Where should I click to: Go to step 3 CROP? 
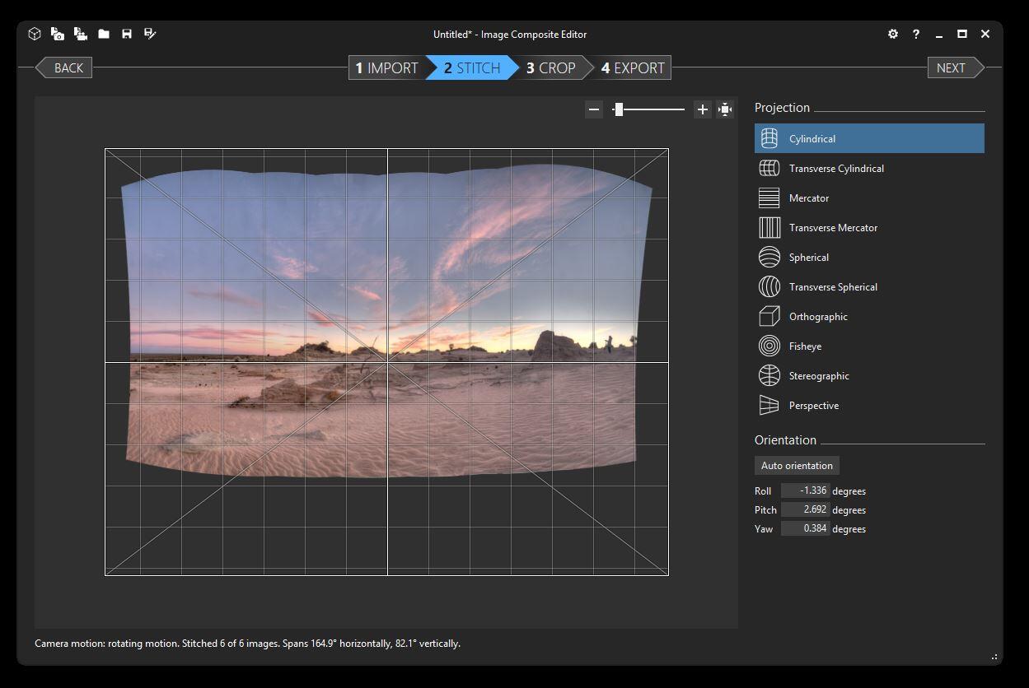pyautogui.click(x=551, y=67)
